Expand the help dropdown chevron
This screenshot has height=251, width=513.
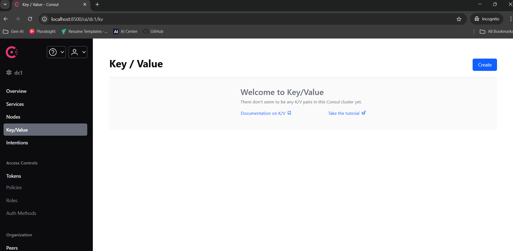pos(62,52)
